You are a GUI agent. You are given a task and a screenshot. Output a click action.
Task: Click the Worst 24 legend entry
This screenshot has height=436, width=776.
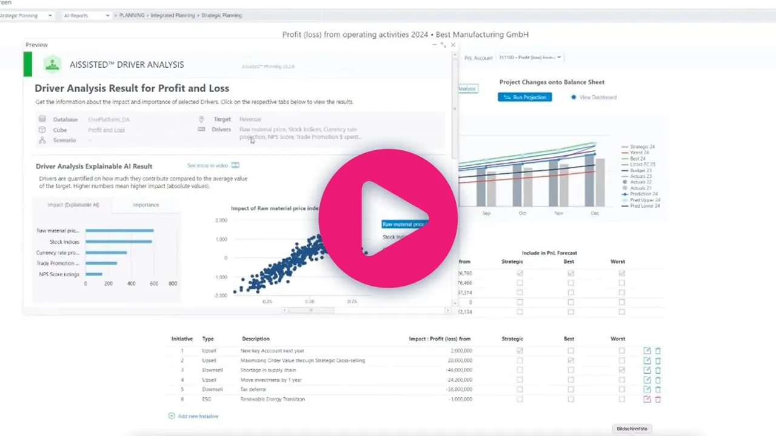(635, 153)
